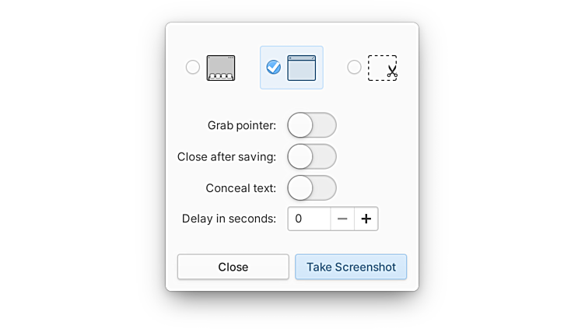Select the entire screen capture icon
The image size is (585, 329).
(221, 68)
